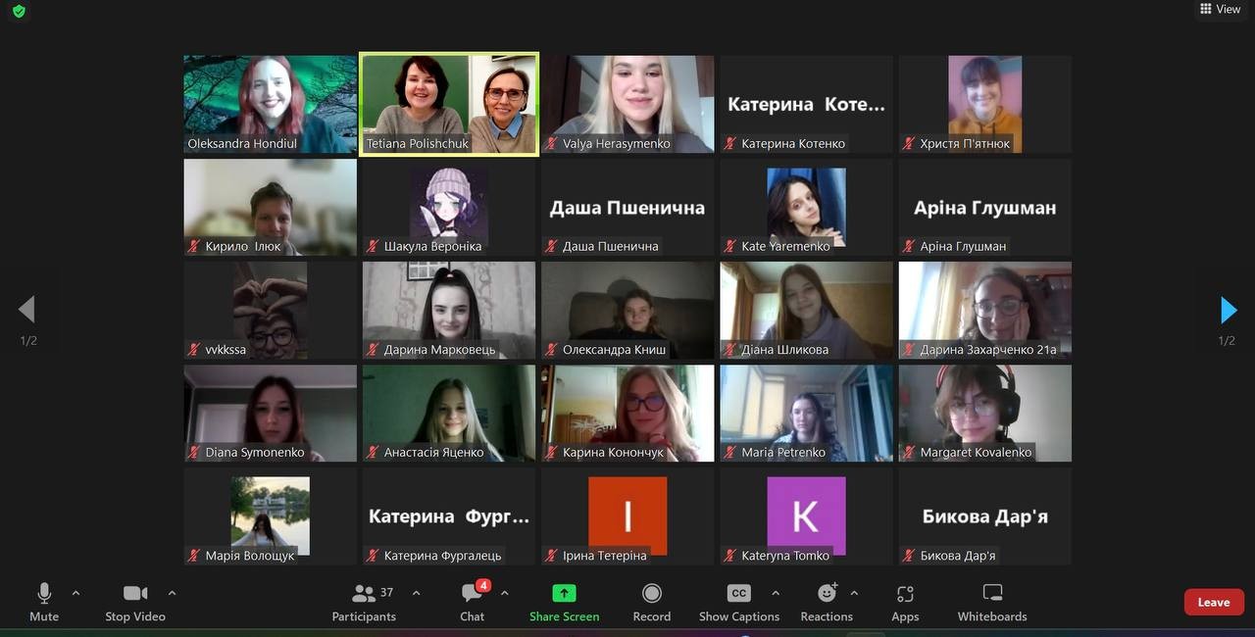Click the Share Screen icon
1255x637 pixels.
pyautogui.click(x=564, y=593)
